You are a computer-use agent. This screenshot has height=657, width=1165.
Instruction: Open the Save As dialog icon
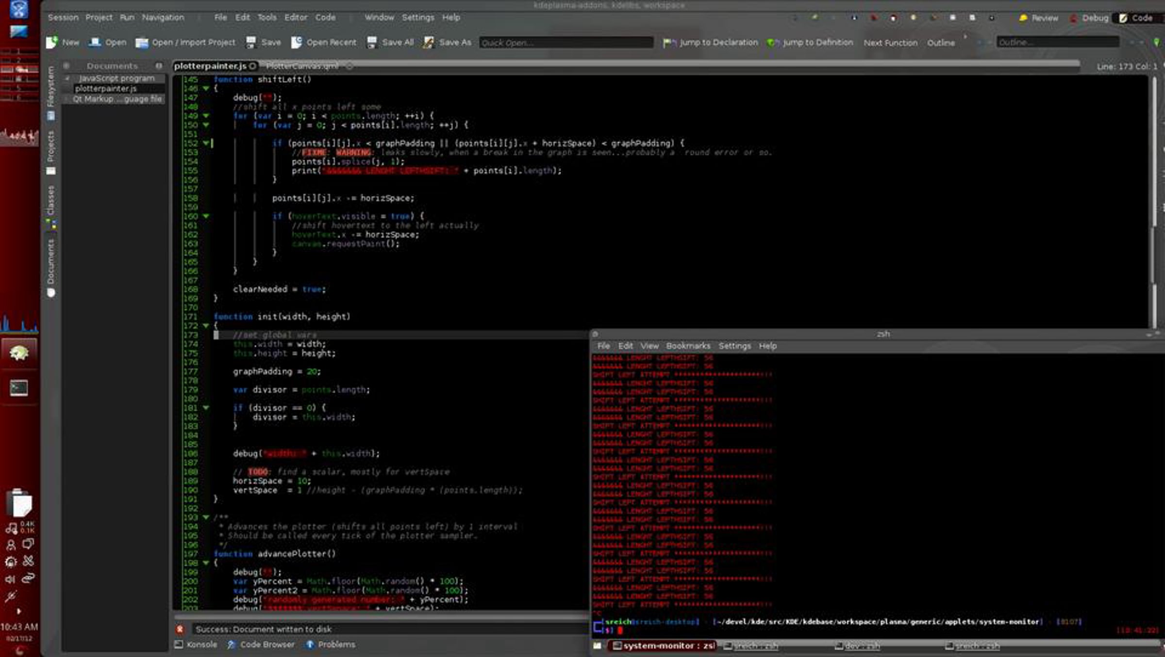click(428, 42)
